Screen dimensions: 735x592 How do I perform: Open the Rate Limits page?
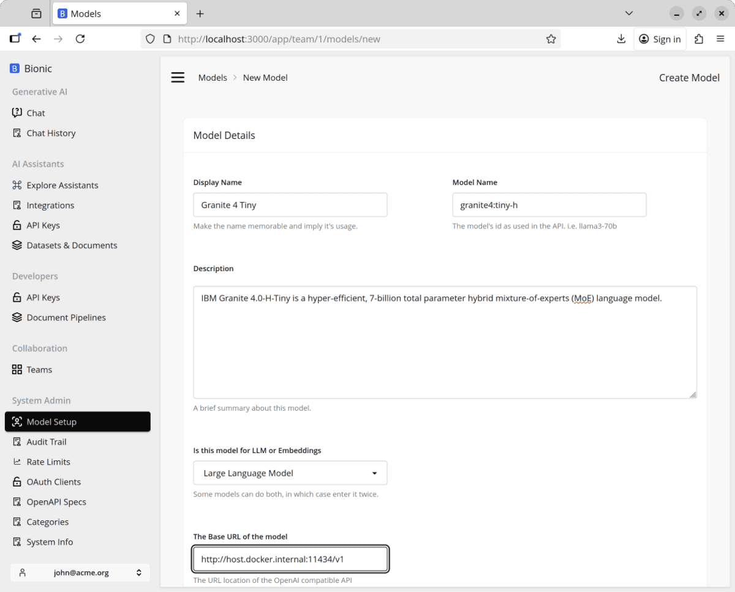click(48, 462)
